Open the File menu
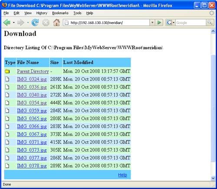217x189 pixels. (x=6, y=13)
